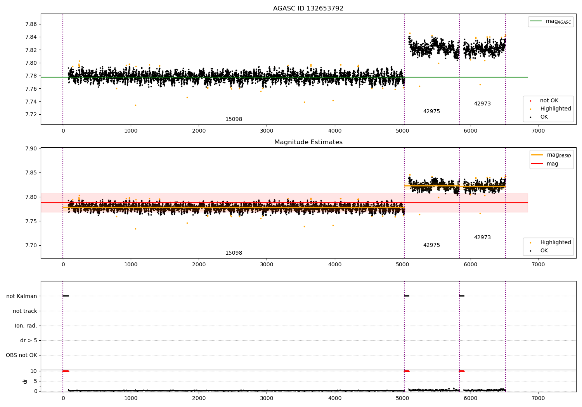Screen dimensions: 582x407
Task: Click "not OK" legend entry in top plot
Action: [x=549, y=101]
